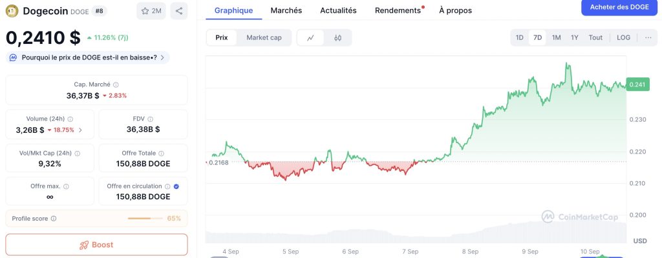Viewport: 662px width, 258px height.
Task: Expand the Volume (24h) chevron
Action: coord(80,130)
